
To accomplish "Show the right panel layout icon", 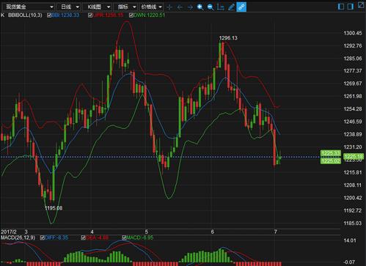I will pos(351,7).
